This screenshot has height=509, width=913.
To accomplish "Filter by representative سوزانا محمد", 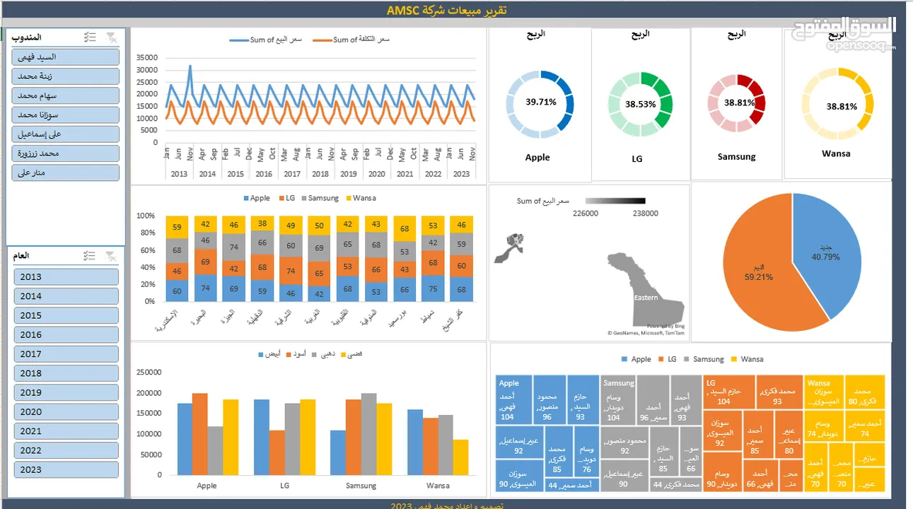I will (66, 115).
